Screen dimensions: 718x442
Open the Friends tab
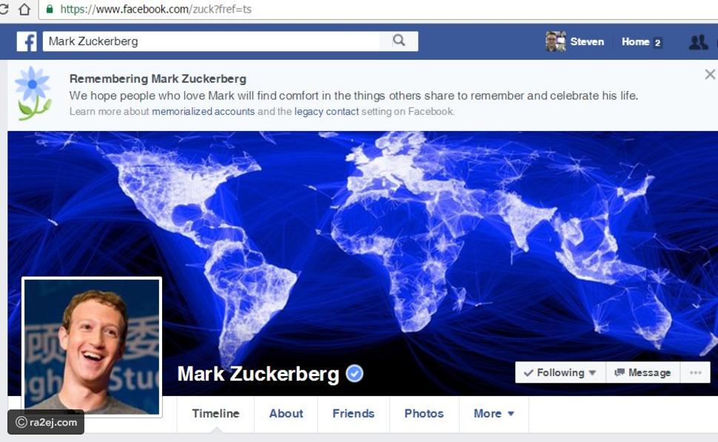point(353,414)
